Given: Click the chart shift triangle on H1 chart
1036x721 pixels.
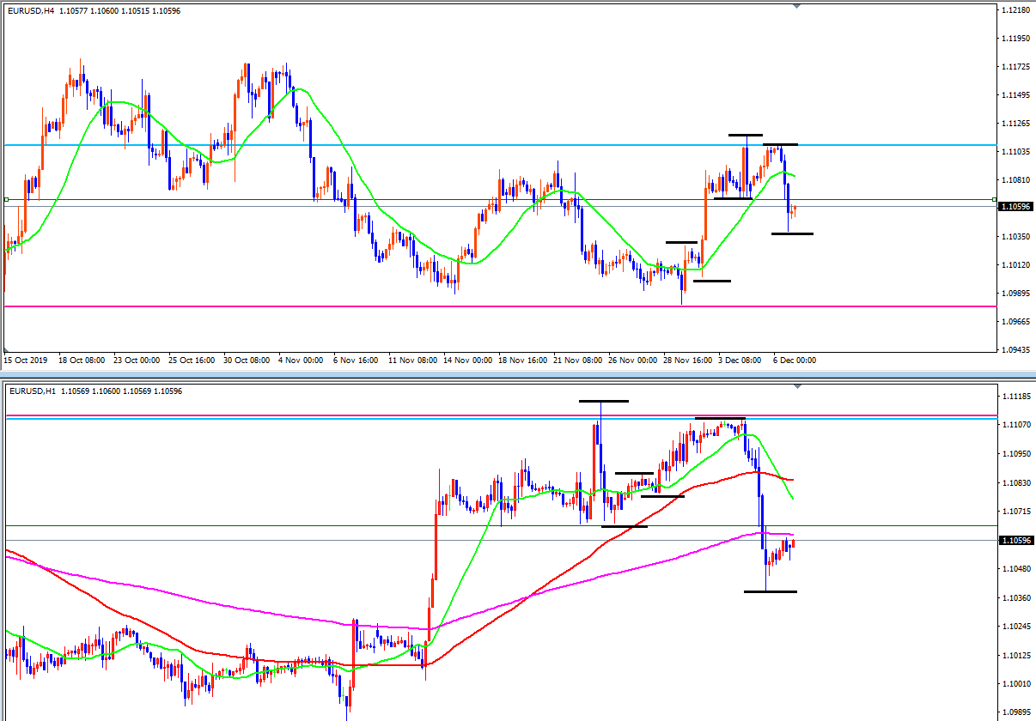Looking at the screenshot, I should [797, 386].
